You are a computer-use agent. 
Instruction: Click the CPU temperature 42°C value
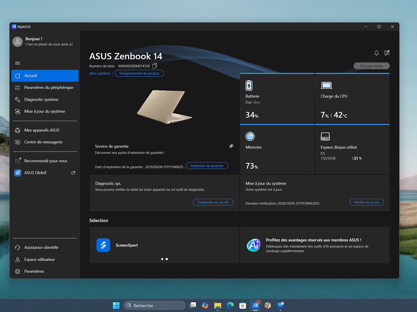point(341,115)
